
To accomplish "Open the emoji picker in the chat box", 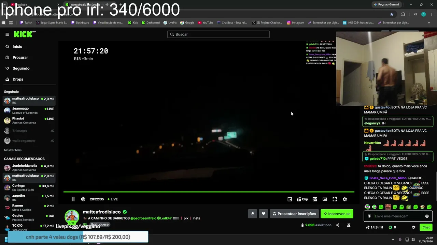I will point(427,216).
